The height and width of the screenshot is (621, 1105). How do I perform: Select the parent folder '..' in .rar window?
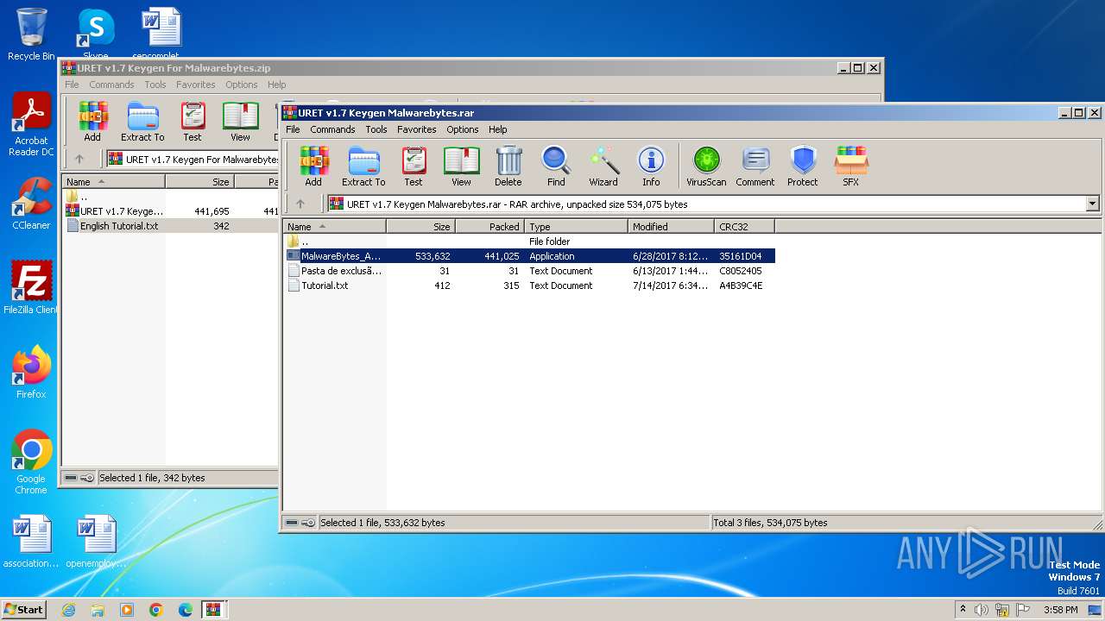click(x=530, y=241)
